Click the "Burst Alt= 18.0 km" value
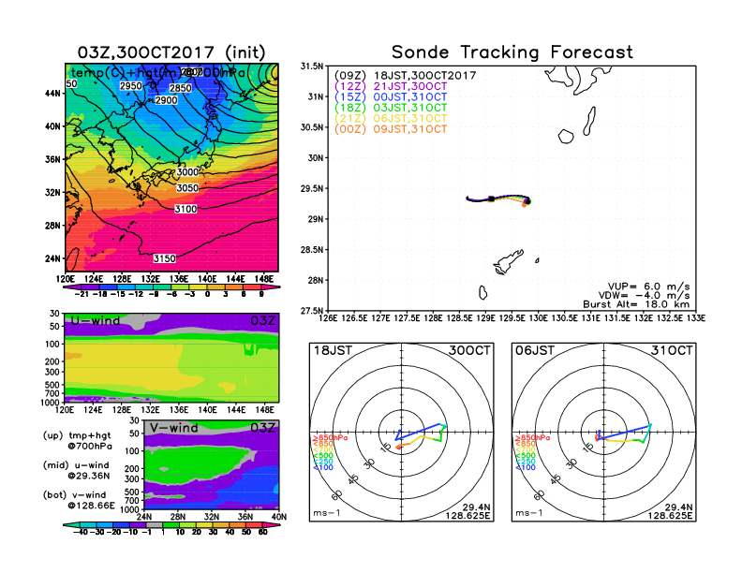Screen dimensions: 742x573 pyautogui.click(x=636, y=304)
